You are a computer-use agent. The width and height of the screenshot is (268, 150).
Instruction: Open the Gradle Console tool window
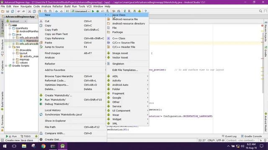(x=251, y=136)
